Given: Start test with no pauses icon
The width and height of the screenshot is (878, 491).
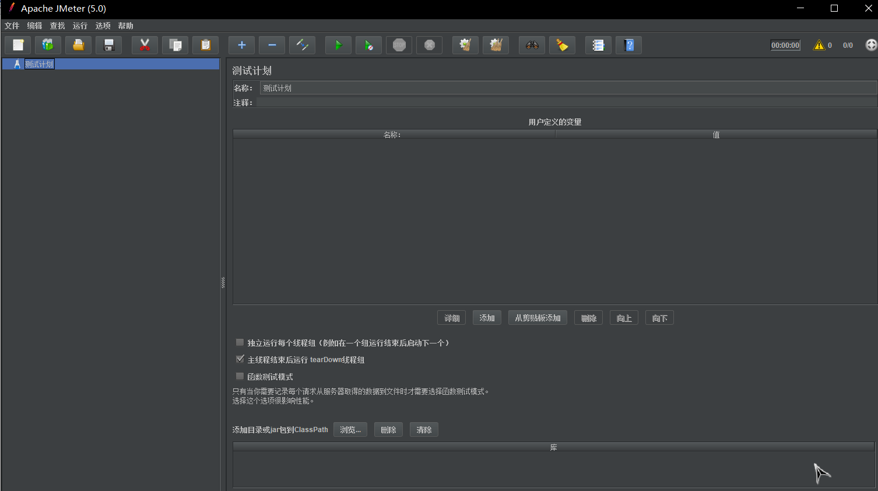Looking at the screenshot, I should point(369,45).
